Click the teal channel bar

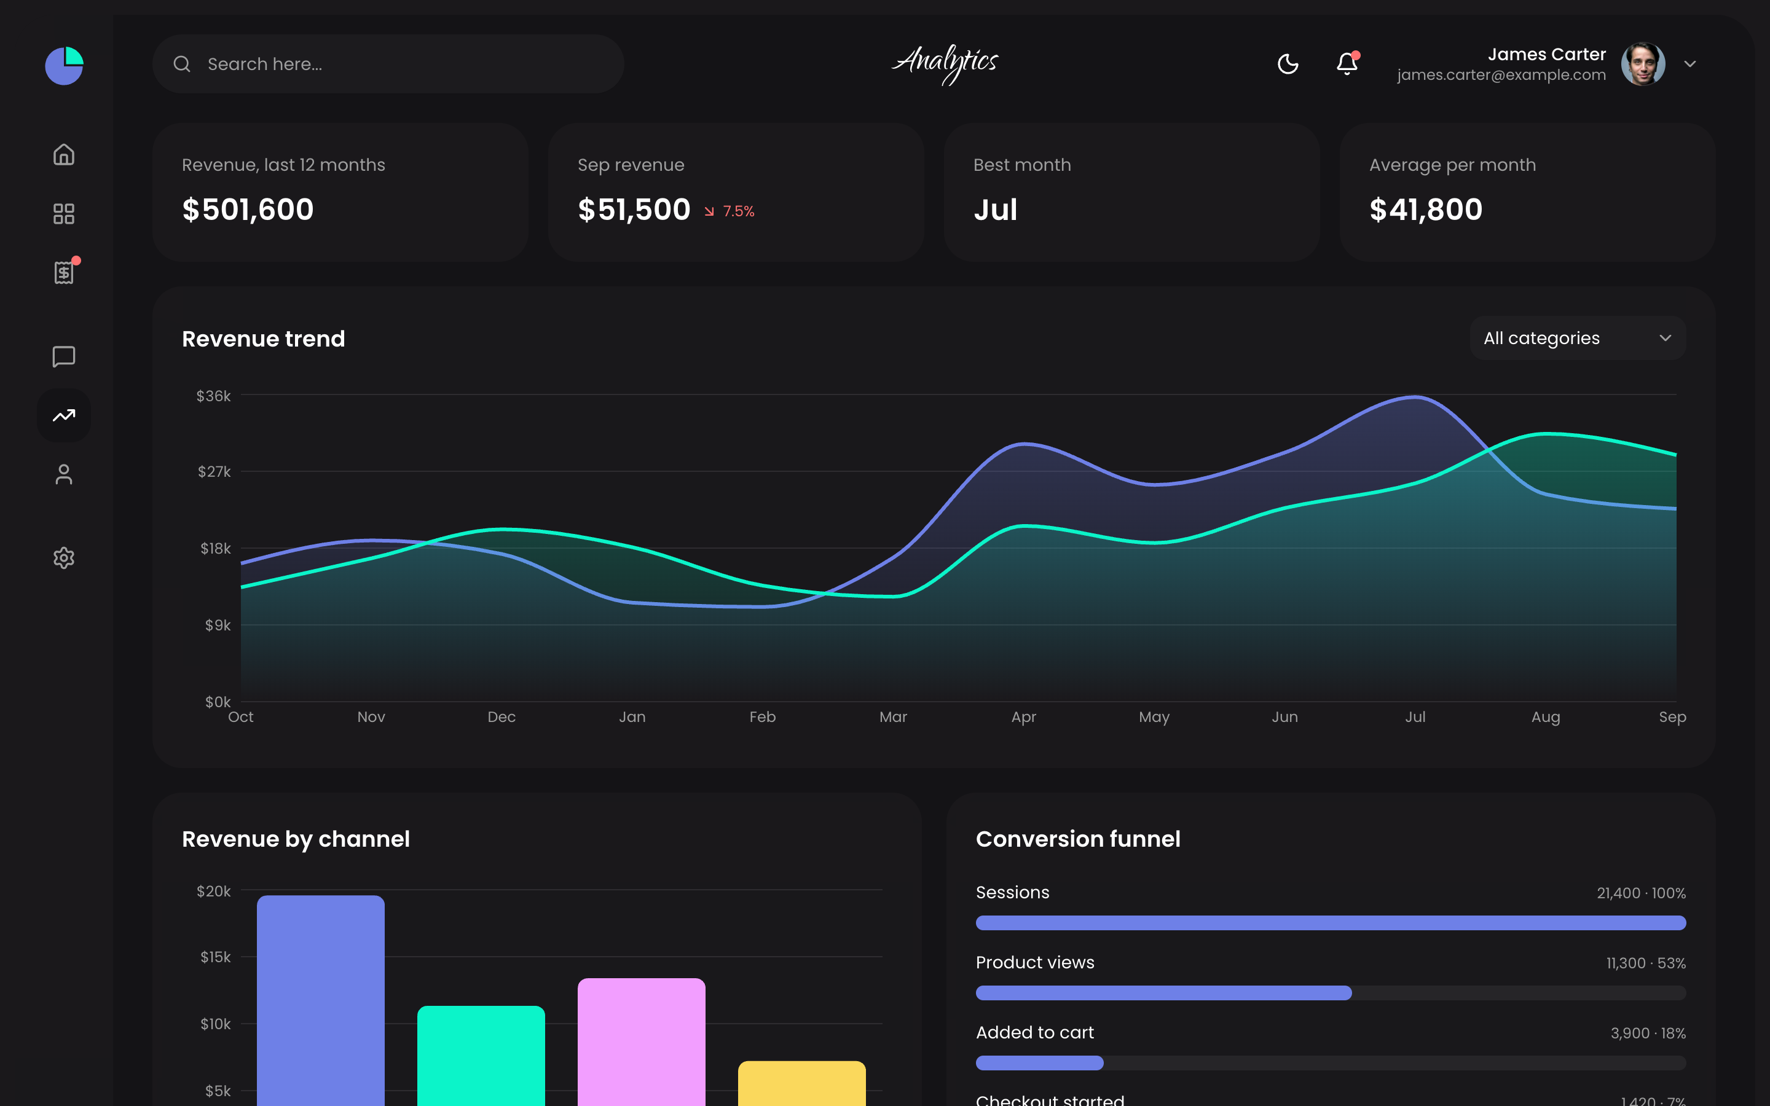481,1056
